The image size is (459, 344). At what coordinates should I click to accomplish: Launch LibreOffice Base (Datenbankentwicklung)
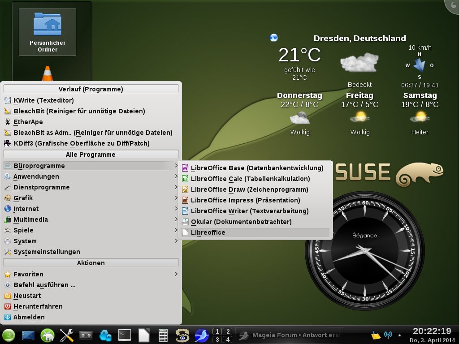[x=255, y=168]
